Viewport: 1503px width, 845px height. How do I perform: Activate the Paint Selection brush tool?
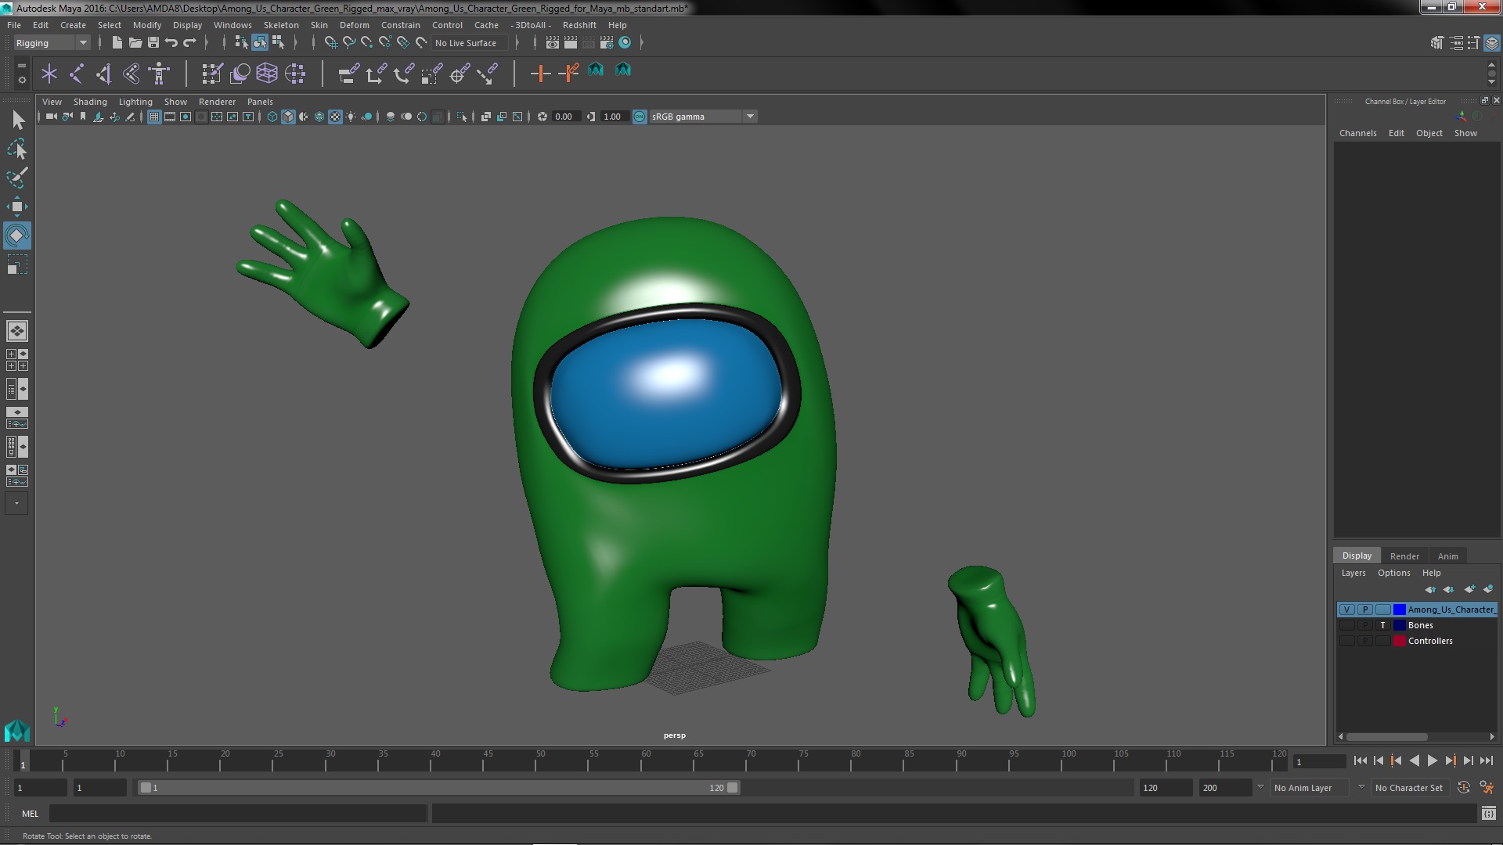coord(16,178)
